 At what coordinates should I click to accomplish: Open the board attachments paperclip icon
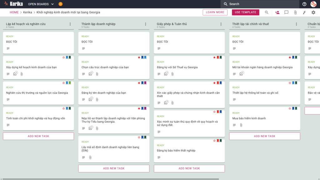tap(295, 12)
